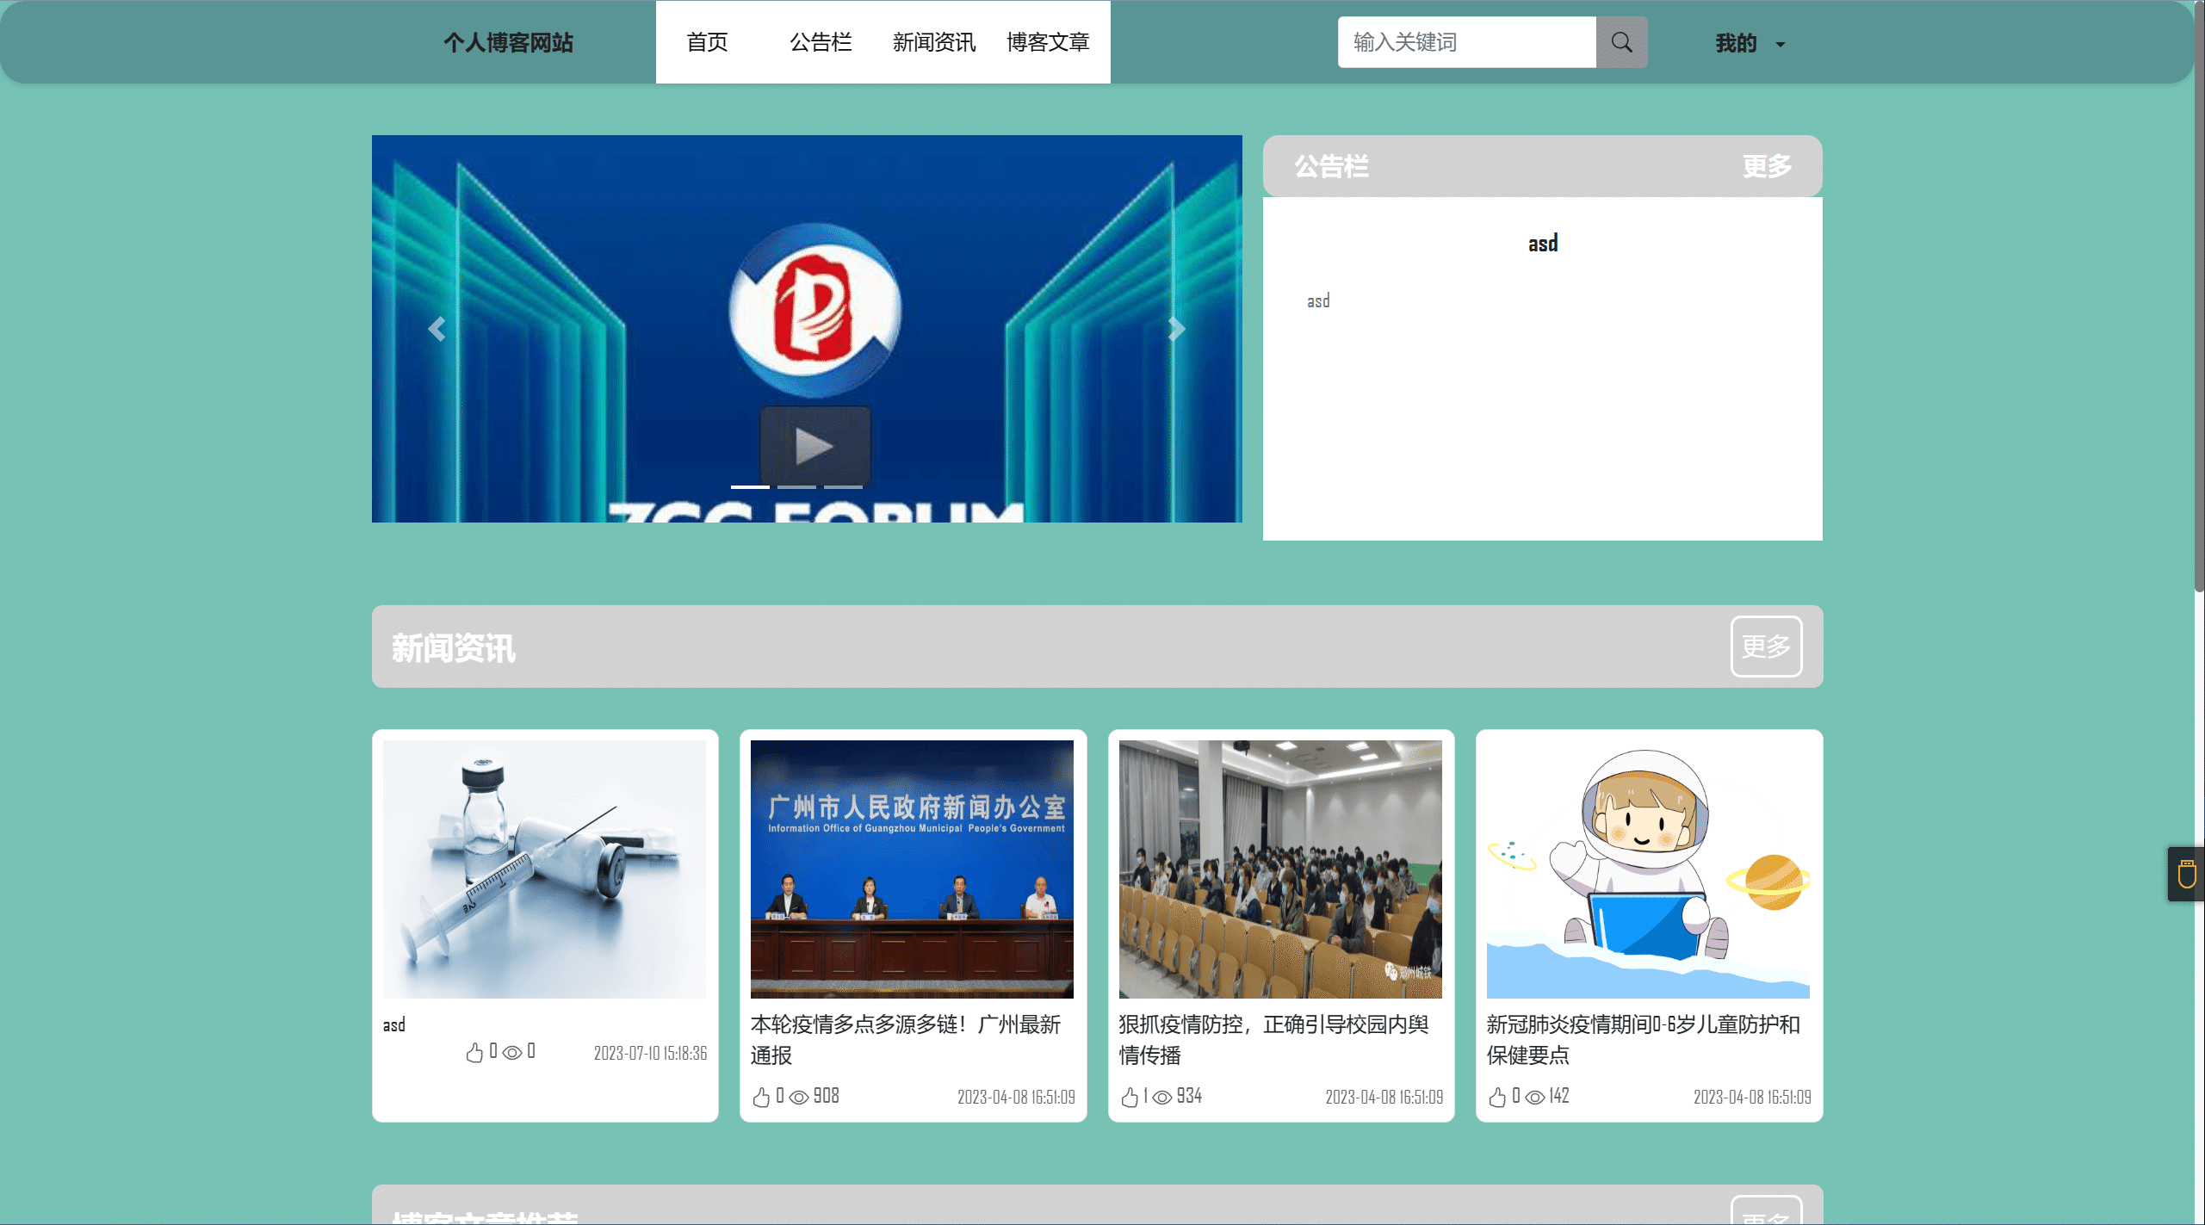Like the 广州最新通报 news card
This screenshot has height=1225, width=2205.
click(x=761, y=1097)
